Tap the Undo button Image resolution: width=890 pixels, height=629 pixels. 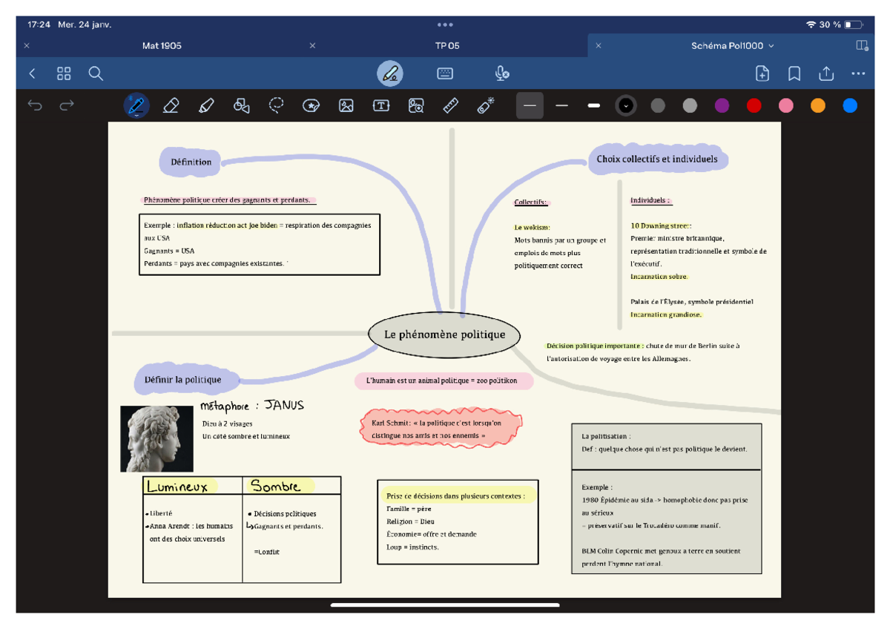(x=35, y=106)
